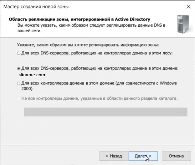Click the greyed-out label "На все контроллеры домена"
195x165 pixels.
(100, 98)
